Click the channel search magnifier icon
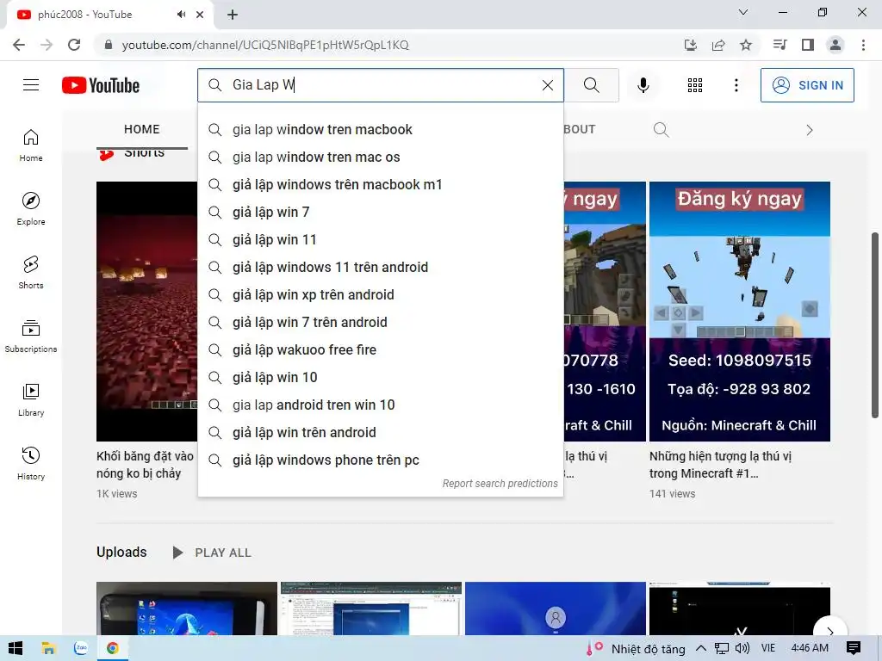The width and height of the screenshot is (882, 661). point(661,130)
